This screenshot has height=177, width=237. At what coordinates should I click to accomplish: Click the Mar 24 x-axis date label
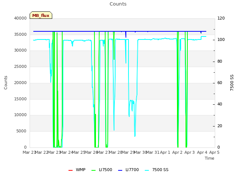click(x=66, y=152)
